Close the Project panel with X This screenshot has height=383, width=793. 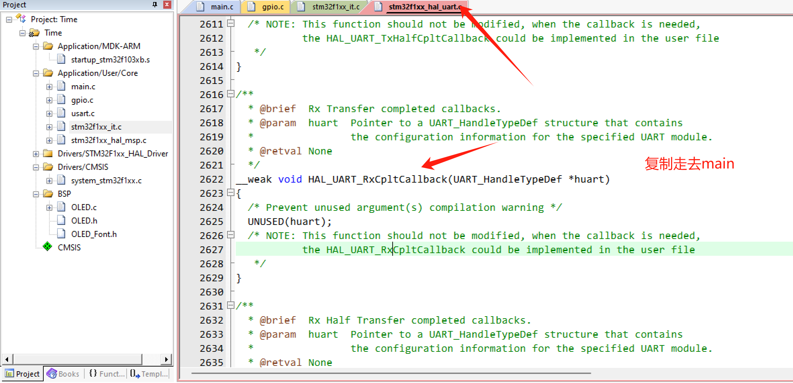(x=167, y=4)
